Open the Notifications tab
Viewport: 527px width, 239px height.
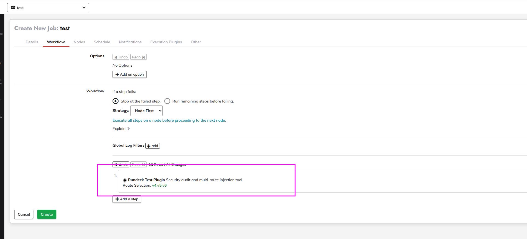point(130,42)
